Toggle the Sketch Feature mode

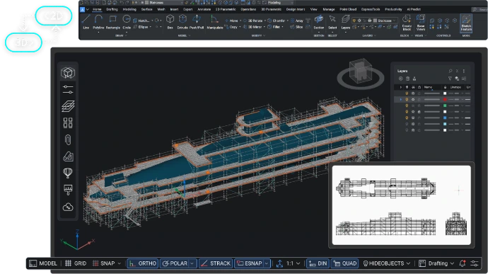466,23
